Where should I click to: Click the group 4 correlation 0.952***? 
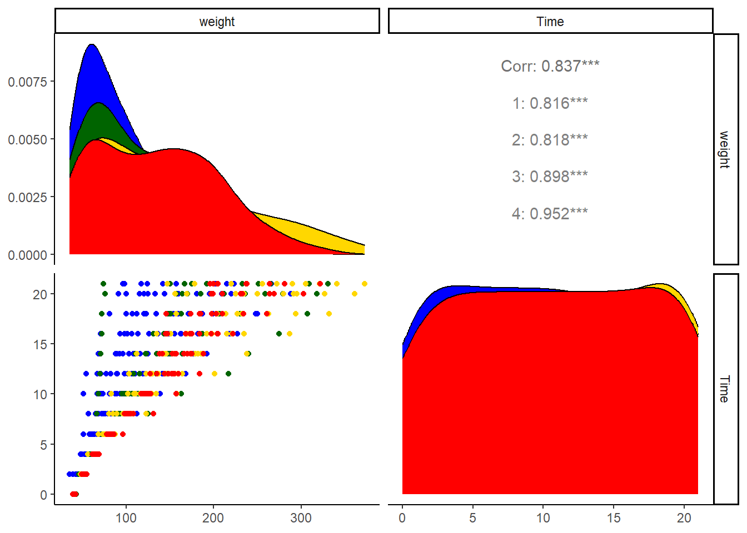[x=550, y=214]
